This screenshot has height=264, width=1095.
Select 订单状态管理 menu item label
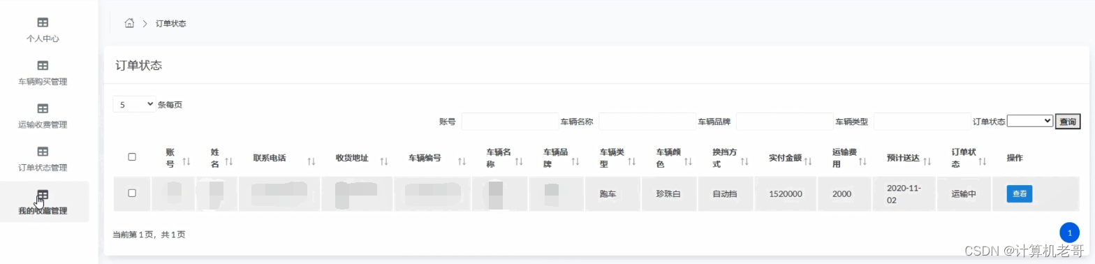click(43, 168)
